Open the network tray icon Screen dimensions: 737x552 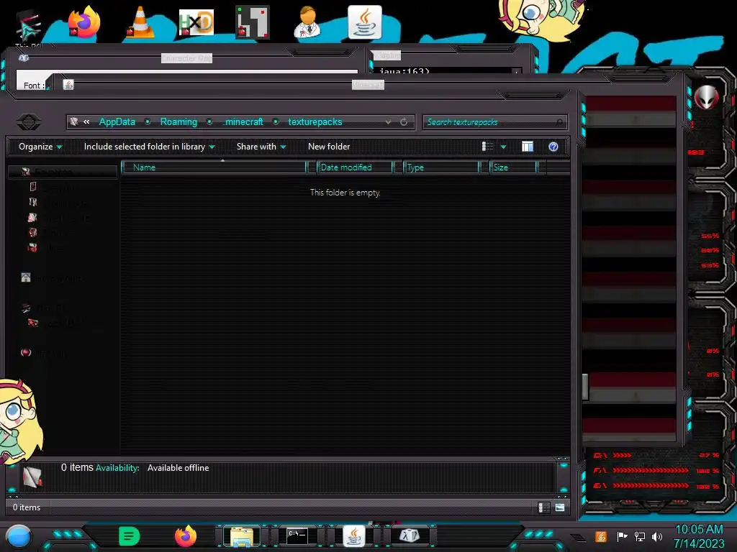[x=639, y=536]
